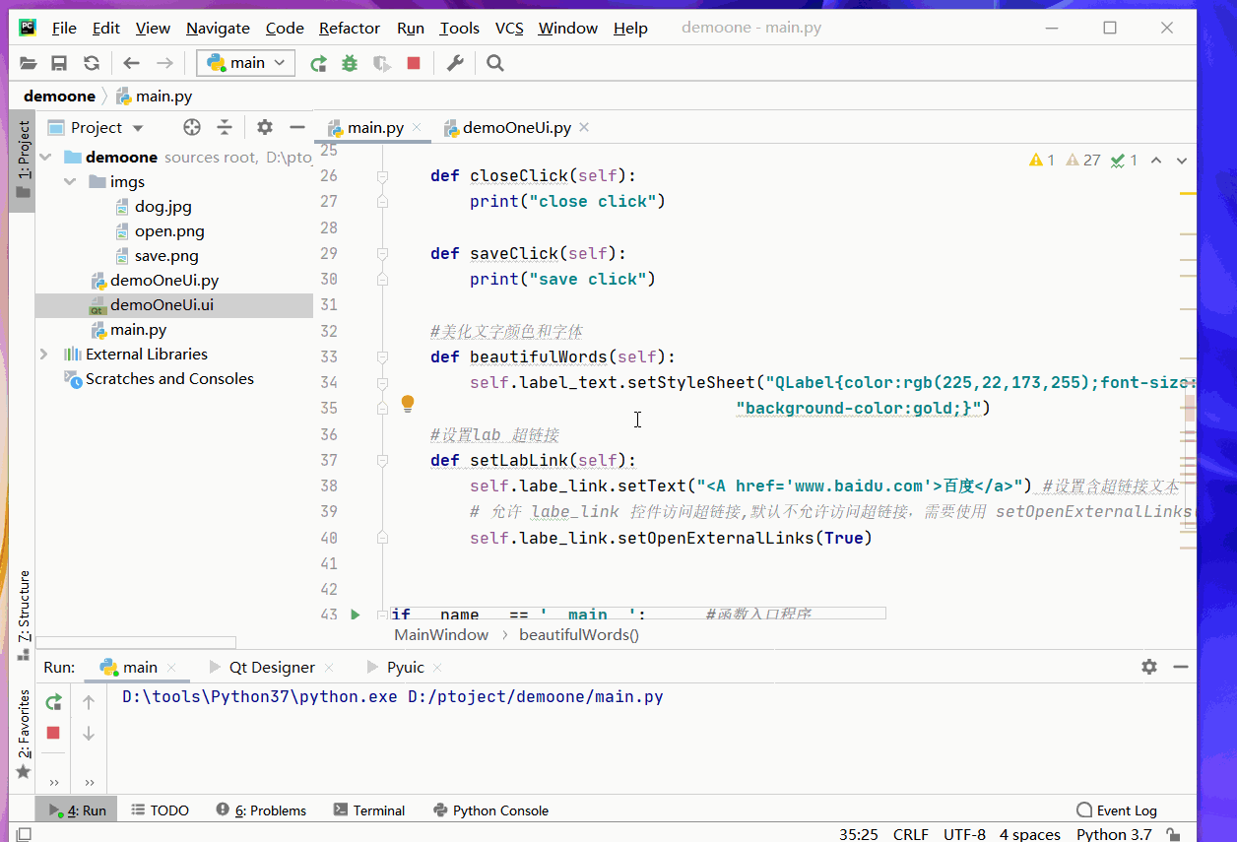Stop the program with the red toolbar square
The image size is (1237, 842).
tap(414, 63)
